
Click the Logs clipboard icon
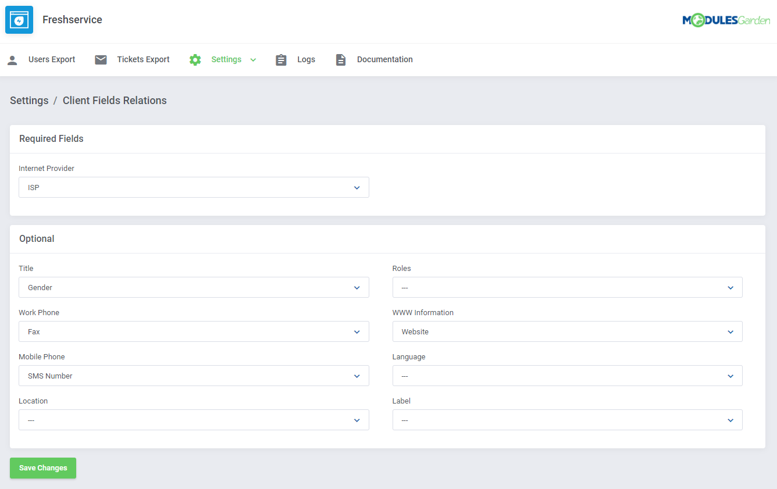(x=281, y=60)
